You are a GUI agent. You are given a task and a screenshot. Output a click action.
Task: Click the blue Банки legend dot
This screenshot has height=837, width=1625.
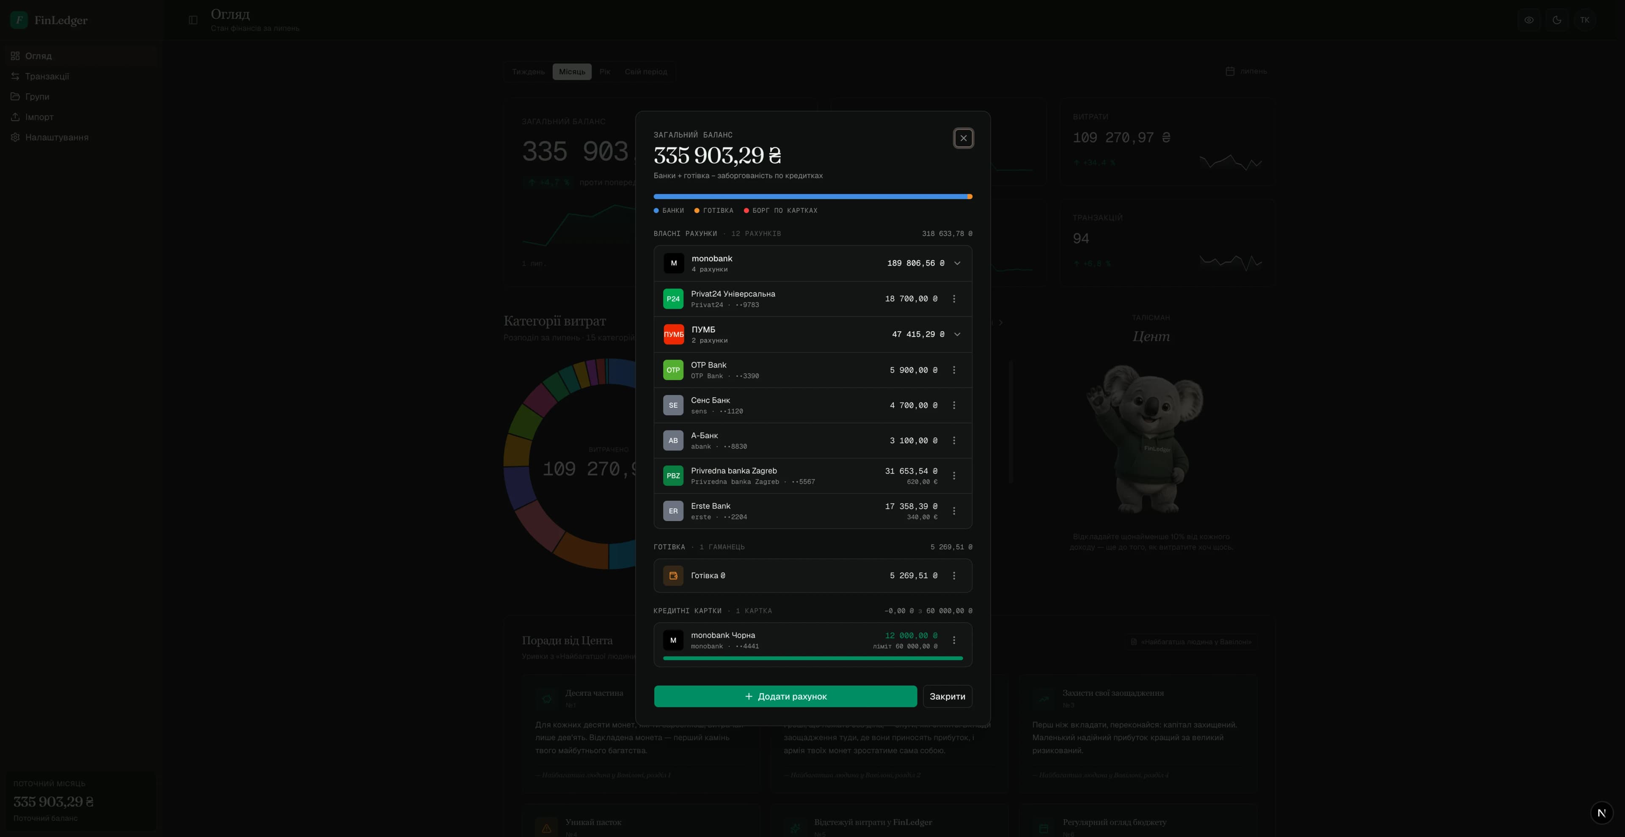click(656, 211)
